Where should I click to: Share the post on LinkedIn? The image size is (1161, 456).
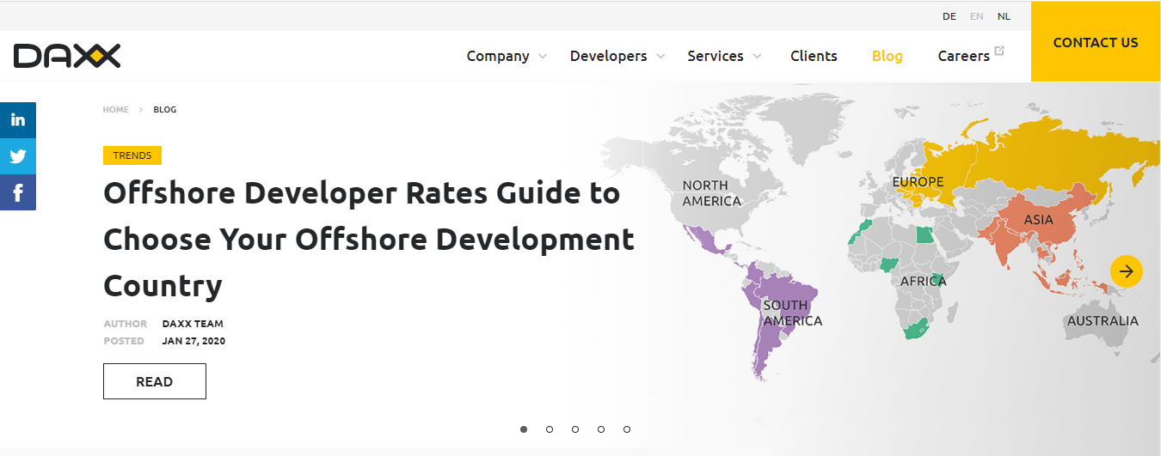coord(18,119)
